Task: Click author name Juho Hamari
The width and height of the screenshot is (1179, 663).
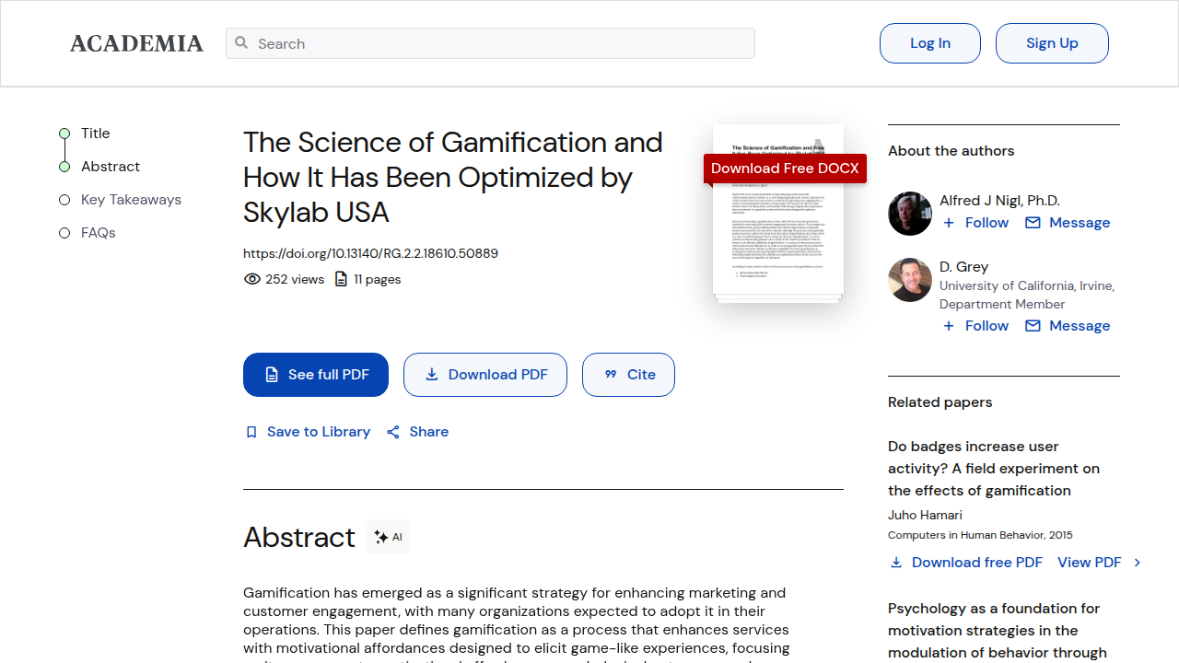Action: point(925,515)
